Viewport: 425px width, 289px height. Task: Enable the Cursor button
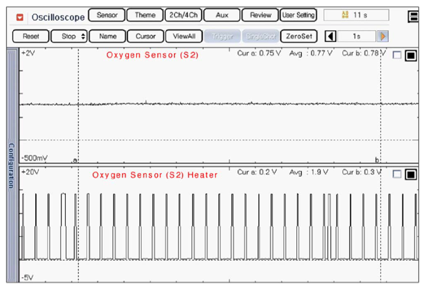[145, 36]
